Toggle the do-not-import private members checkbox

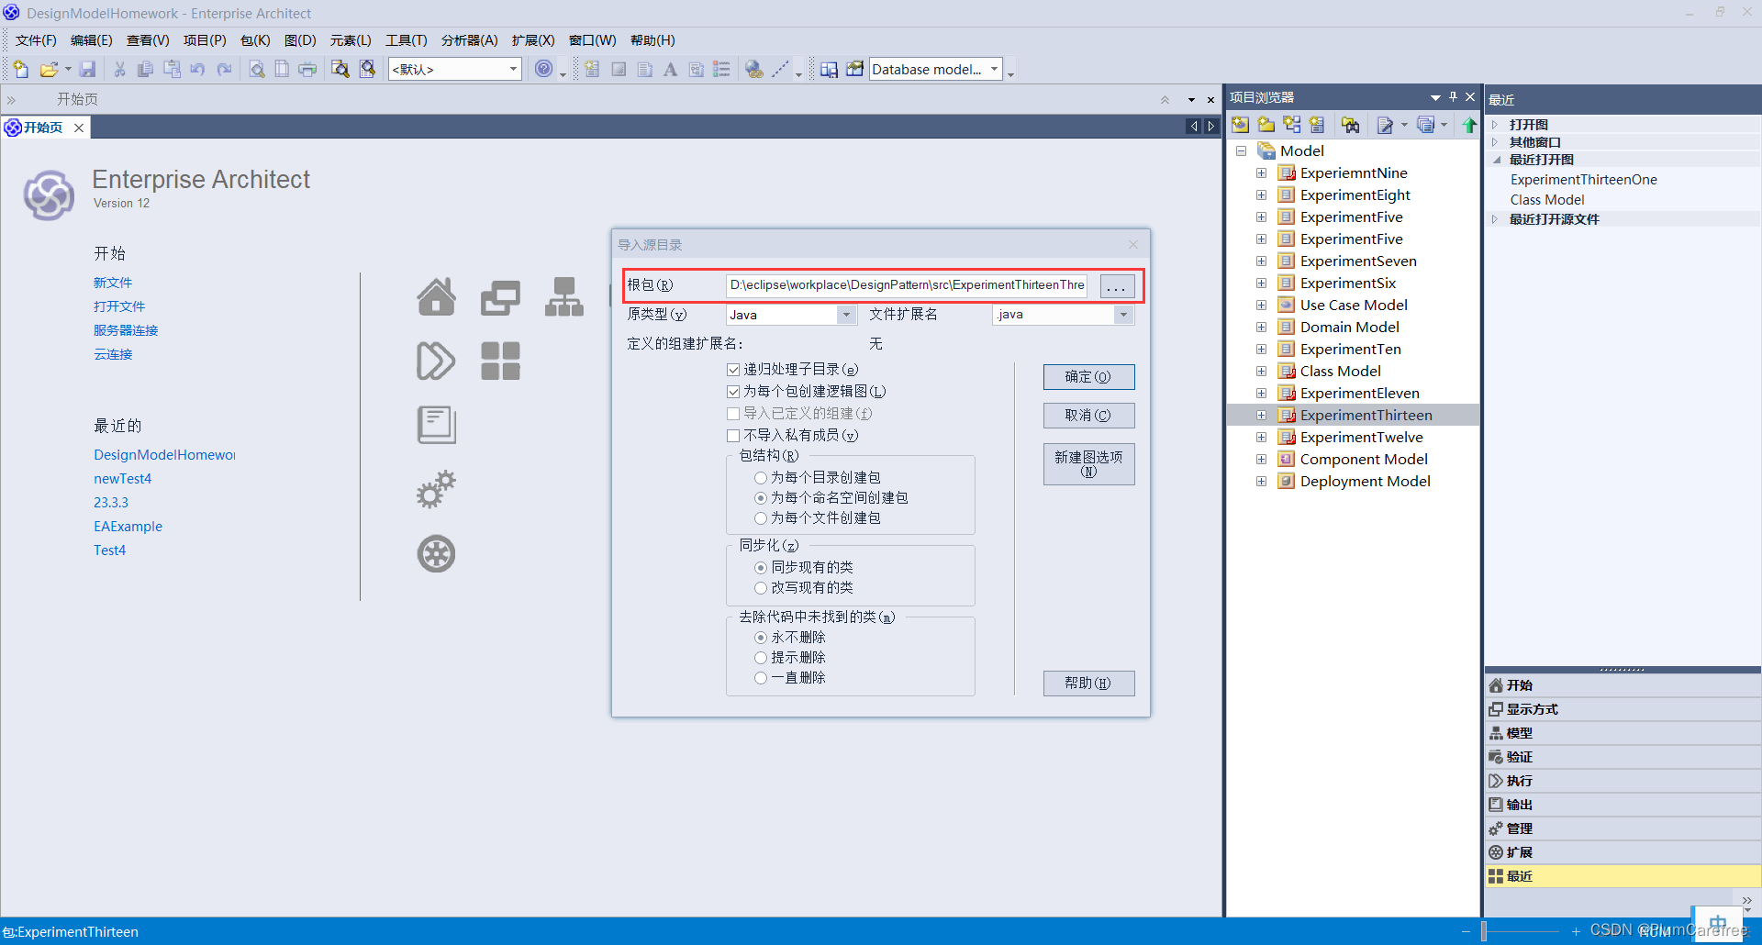(x=733, y=436)
